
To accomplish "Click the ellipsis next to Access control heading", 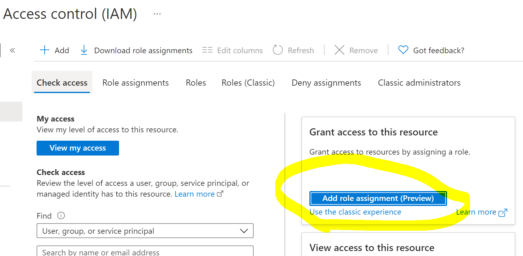I will (157, 14).
